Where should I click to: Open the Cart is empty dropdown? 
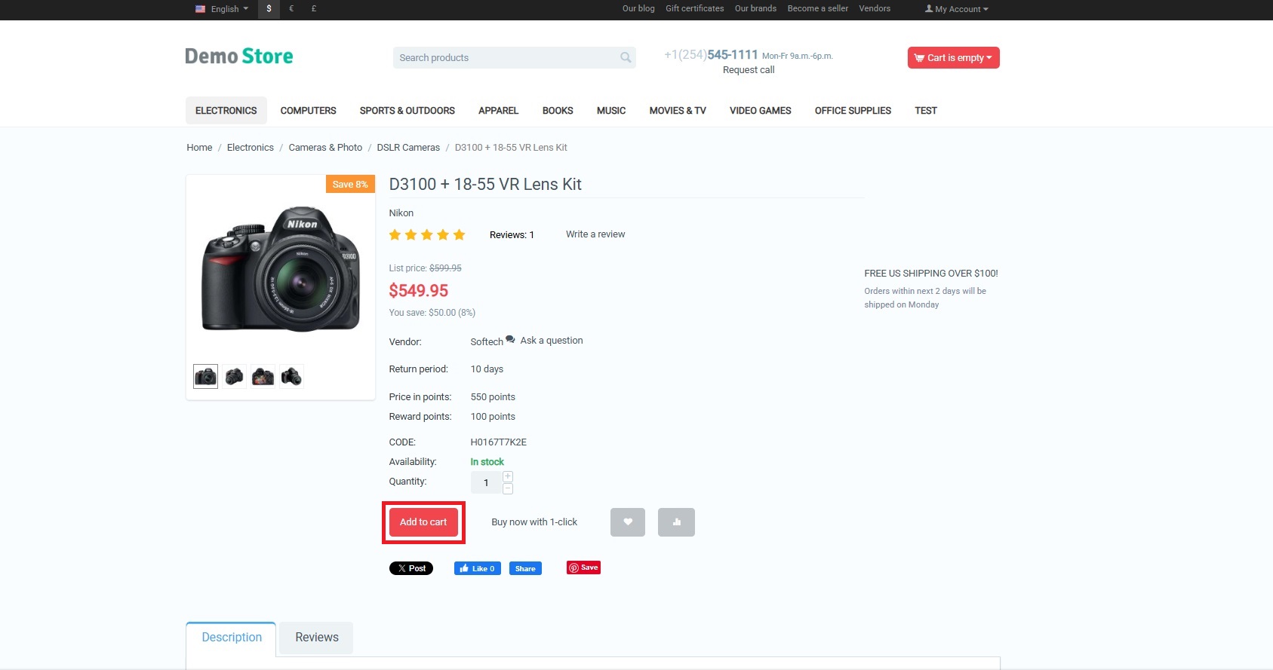click(953, 58)
